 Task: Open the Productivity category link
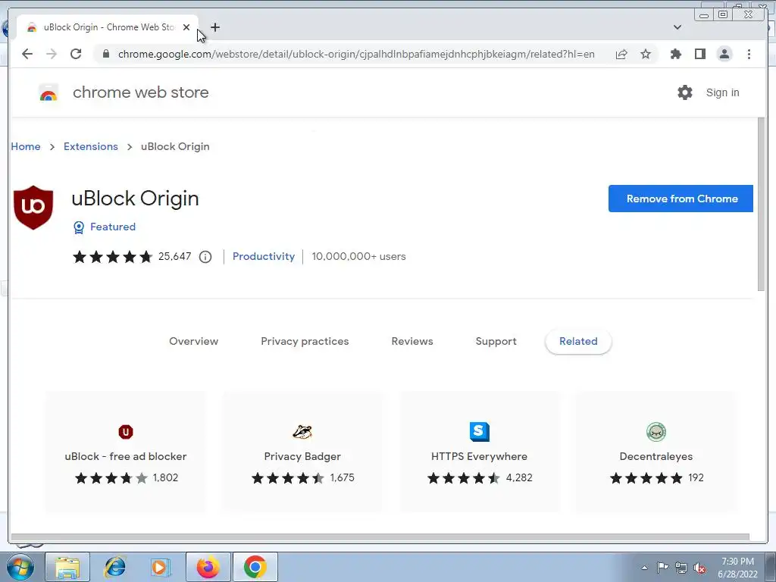pyautogui.click(x=263, y=256)
